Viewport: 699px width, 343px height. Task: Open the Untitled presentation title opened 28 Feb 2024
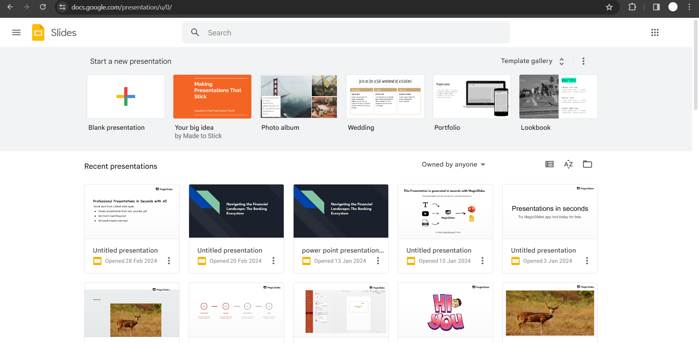(x=125, y=250)
